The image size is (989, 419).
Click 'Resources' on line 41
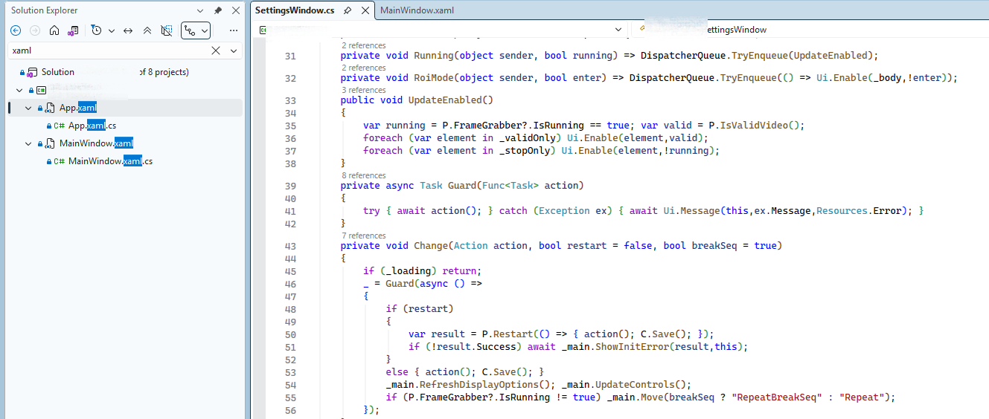(x=842, y=211)
